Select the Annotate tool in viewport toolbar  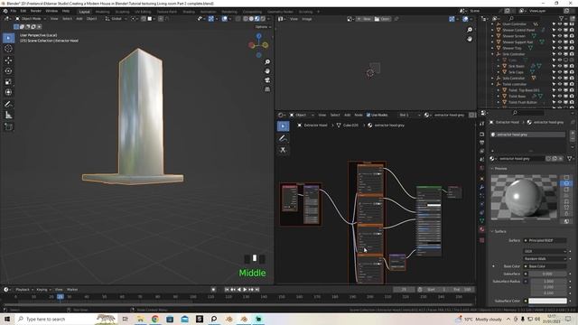[x=8, y=105]
